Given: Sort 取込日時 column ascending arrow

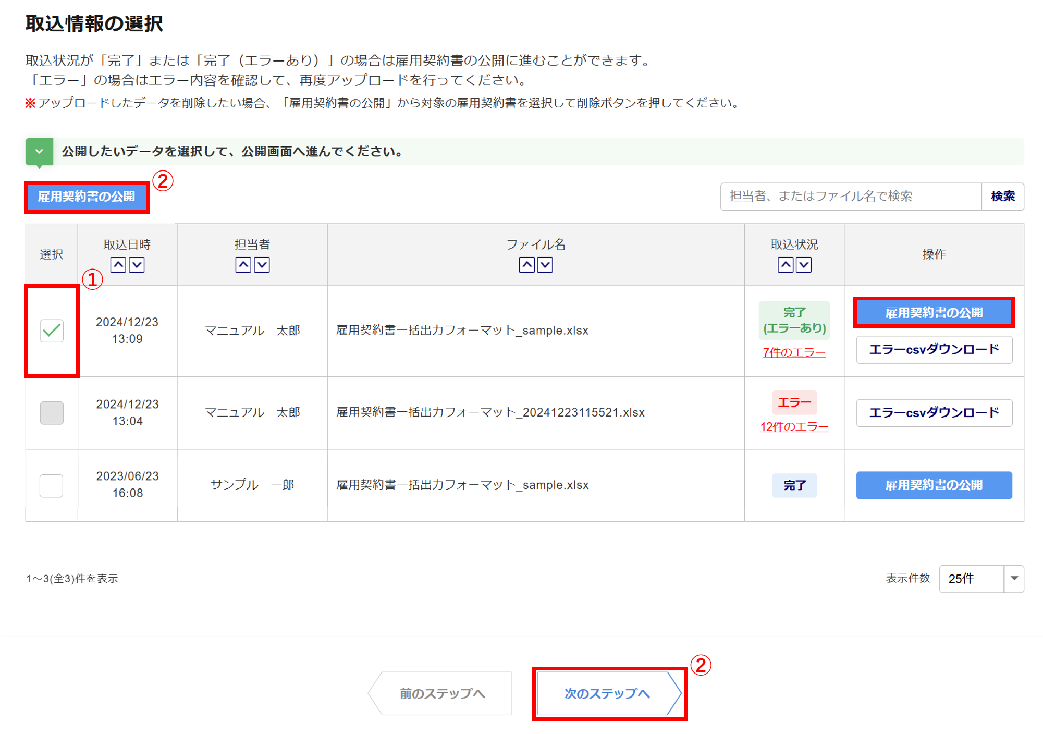Looking at the screenshot, I should pos(118,265).
